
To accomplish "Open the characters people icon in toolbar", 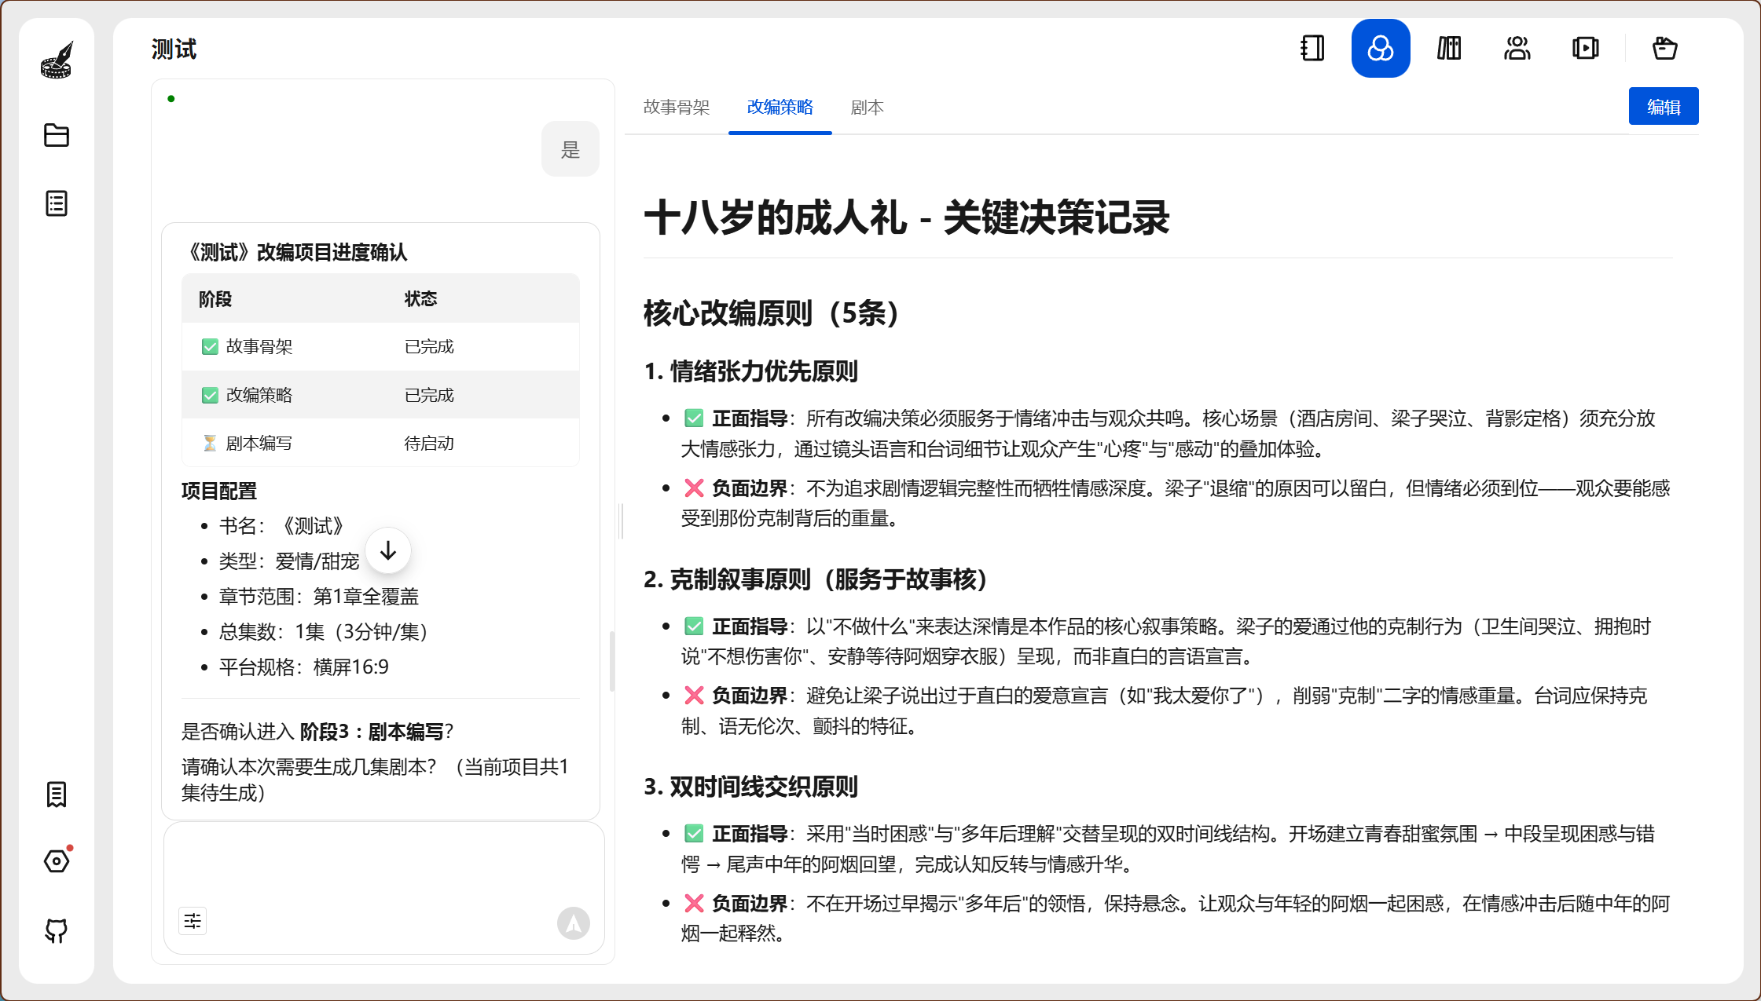I will point(1517,49).
